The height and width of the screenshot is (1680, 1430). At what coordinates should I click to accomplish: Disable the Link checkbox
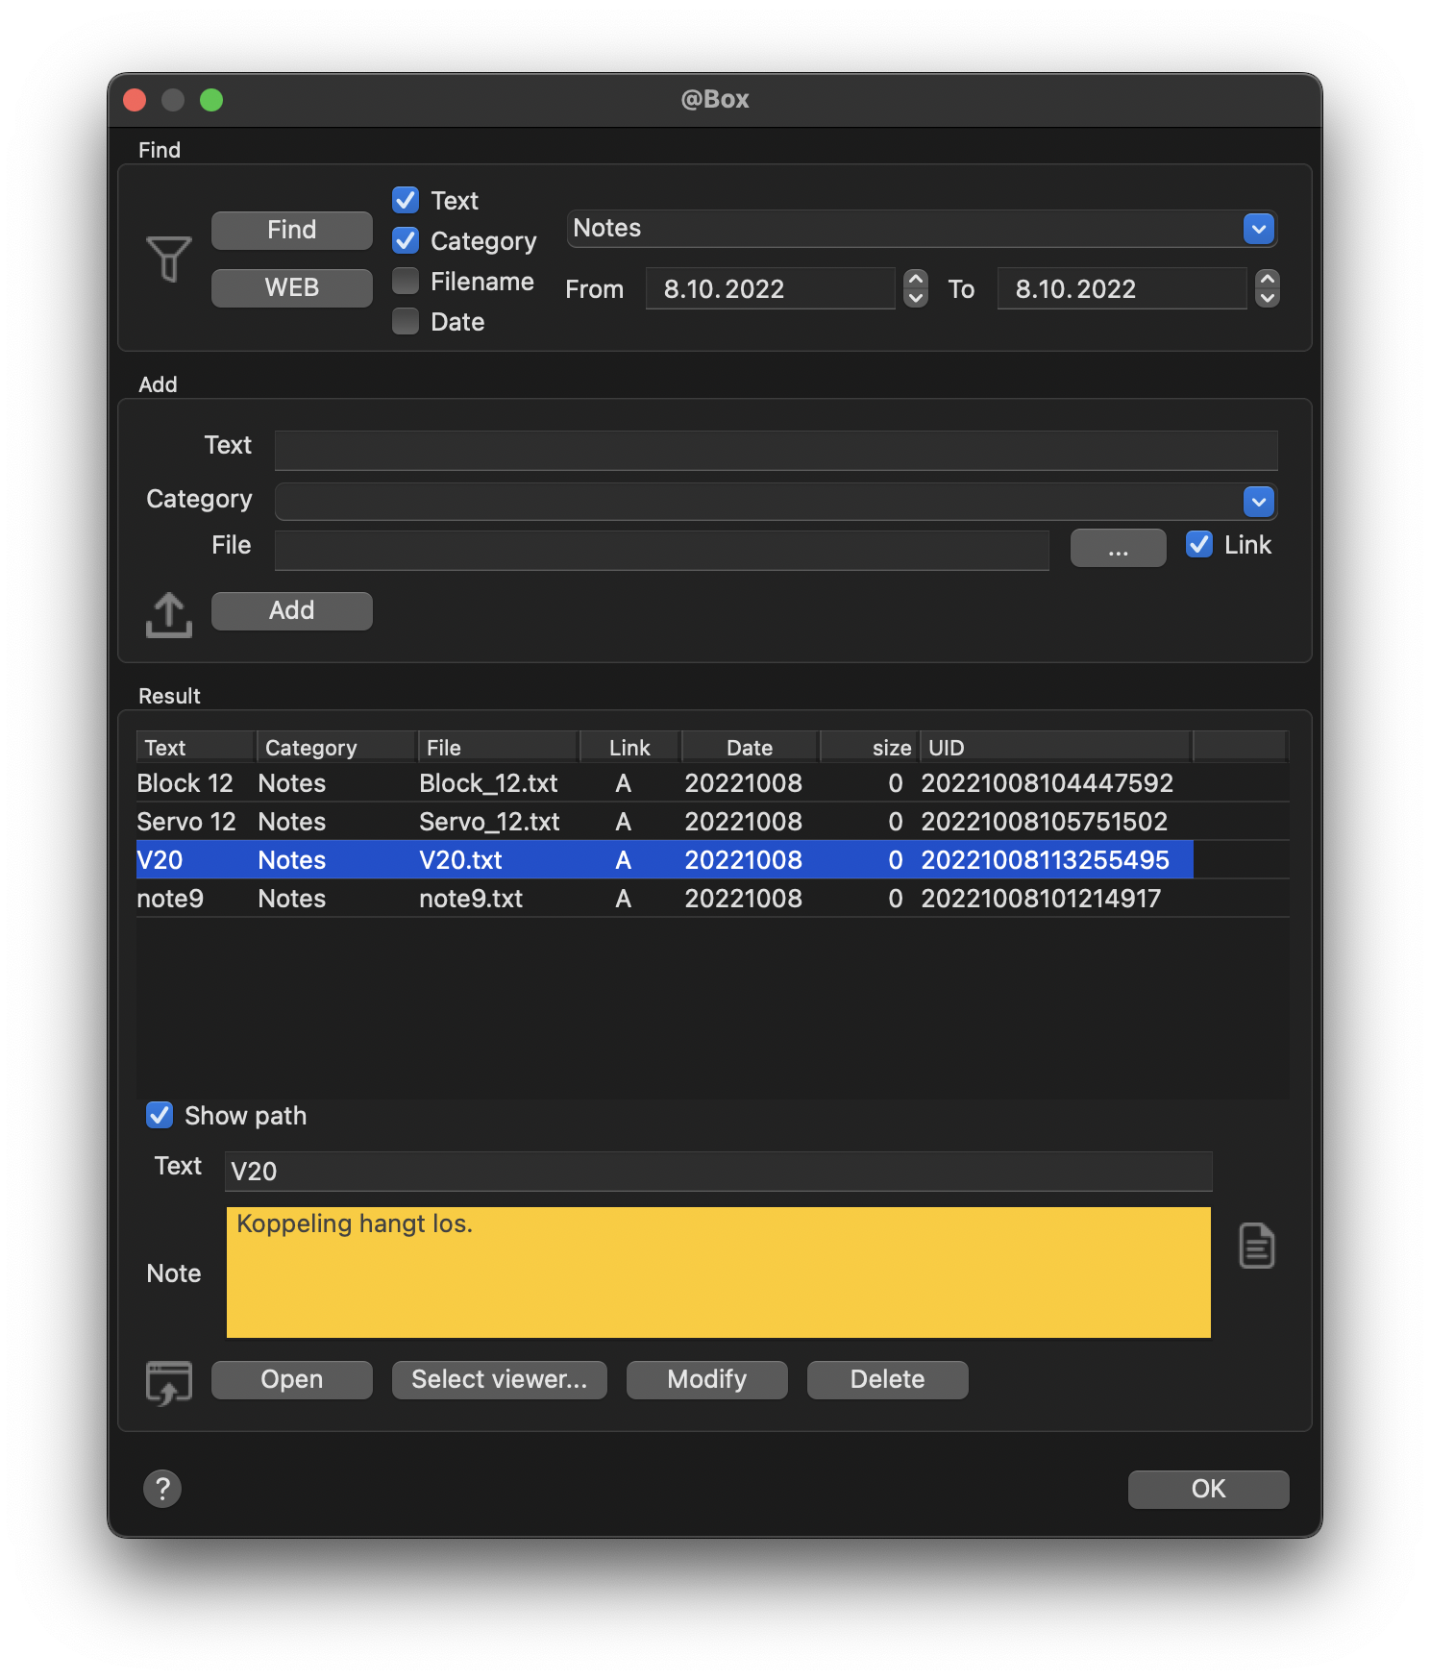(x=1198, y=544)
